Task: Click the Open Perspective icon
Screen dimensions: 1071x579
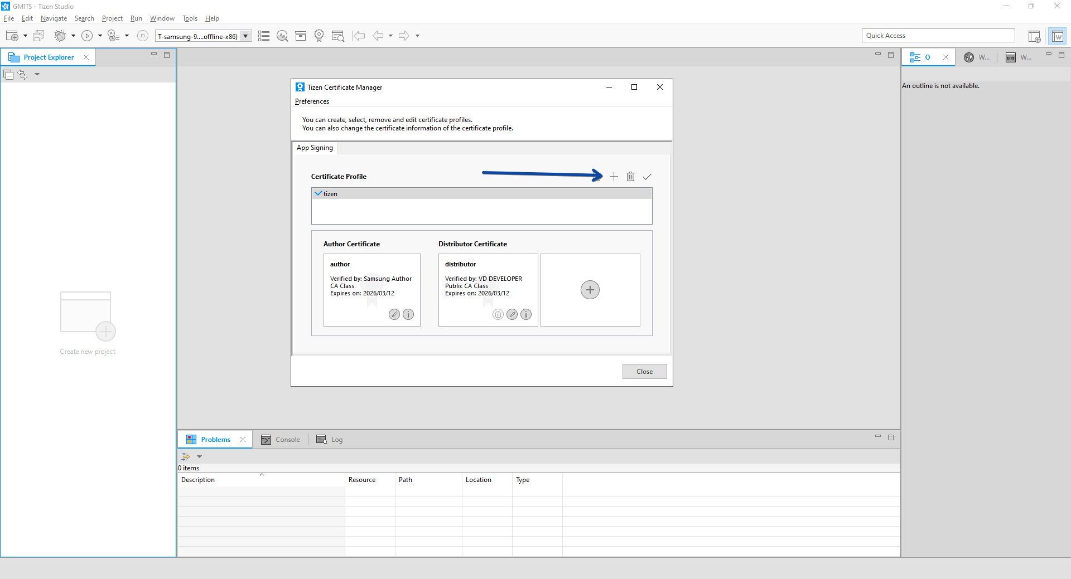Action: (x=1035, y=36)
